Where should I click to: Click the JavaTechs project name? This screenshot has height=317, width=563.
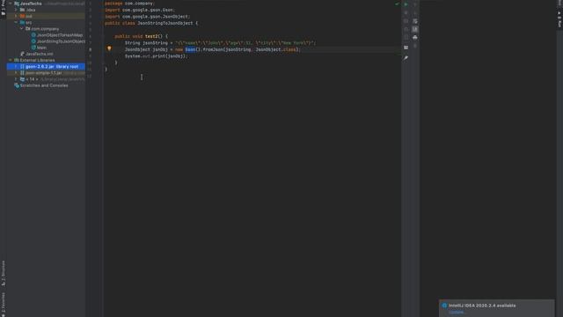31,4
